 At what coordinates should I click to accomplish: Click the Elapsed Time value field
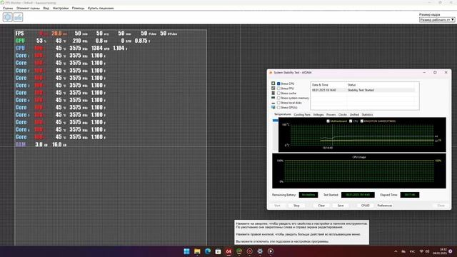point(410,195)
